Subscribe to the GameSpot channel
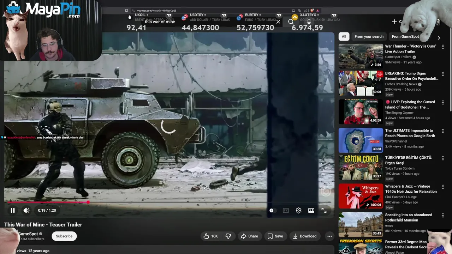Image resolution: width=452 pixels, height=254 pixels. [64, 236]
